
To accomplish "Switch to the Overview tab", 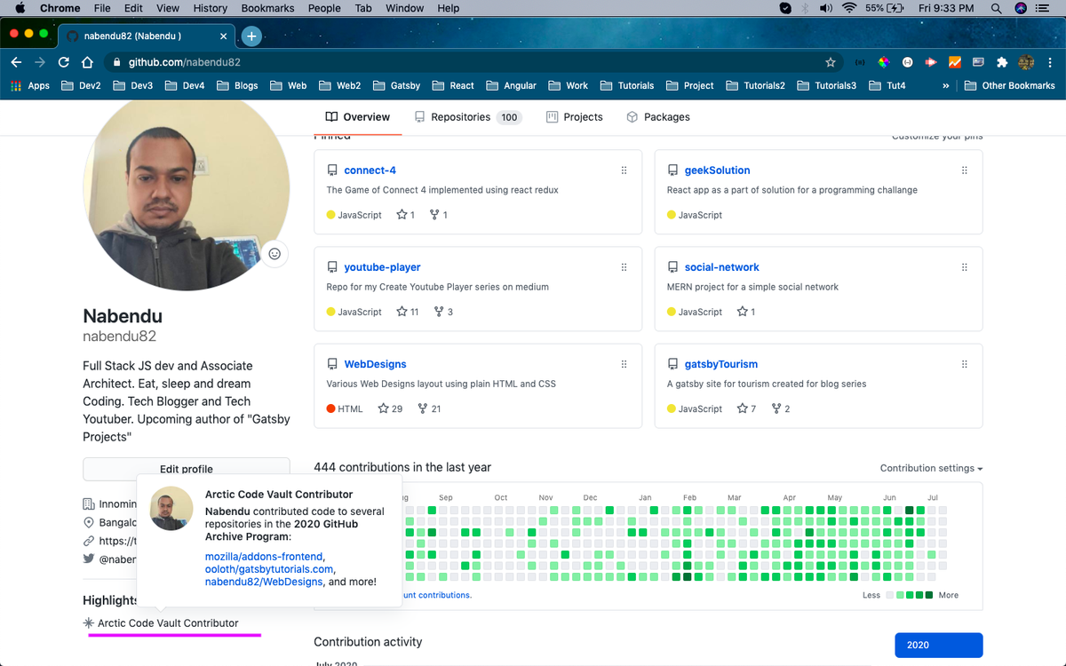I will (358, 117).
